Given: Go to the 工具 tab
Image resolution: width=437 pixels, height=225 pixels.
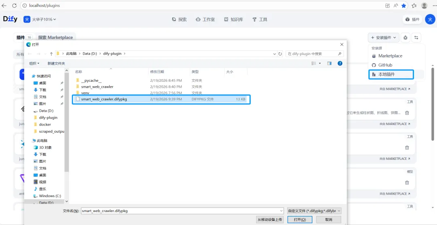Looking at the screenshot, I should 260,19.
